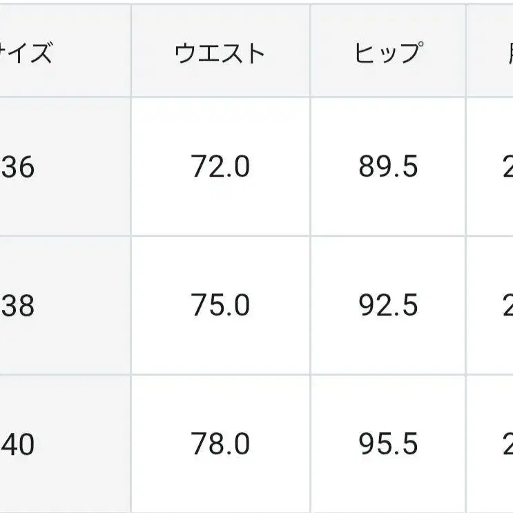Click the 78.0 waist cell
The width and height of the screenshot is (513, 513).
click(x=220, y=445)
